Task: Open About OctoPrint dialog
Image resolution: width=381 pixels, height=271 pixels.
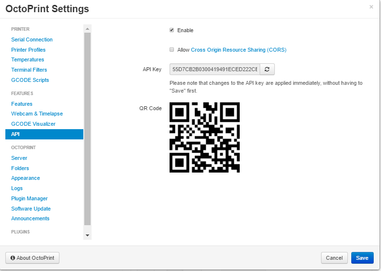Action: (32, 258)
